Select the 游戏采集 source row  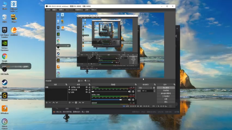(x=79, y=90)
